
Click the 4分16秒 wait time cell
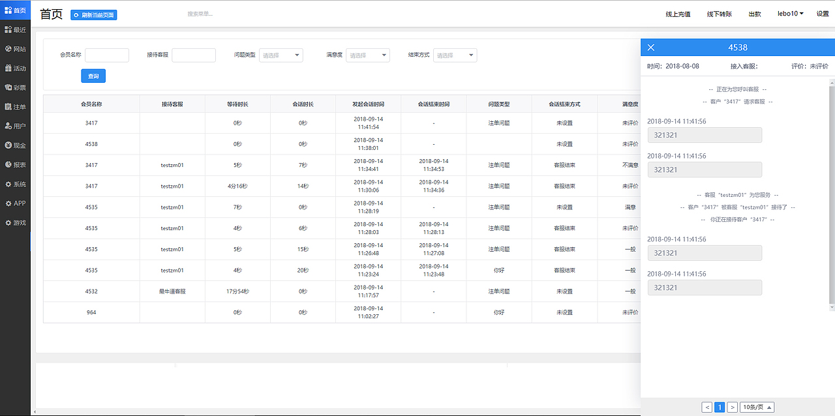pyautogui.click(x=237, y=186)
